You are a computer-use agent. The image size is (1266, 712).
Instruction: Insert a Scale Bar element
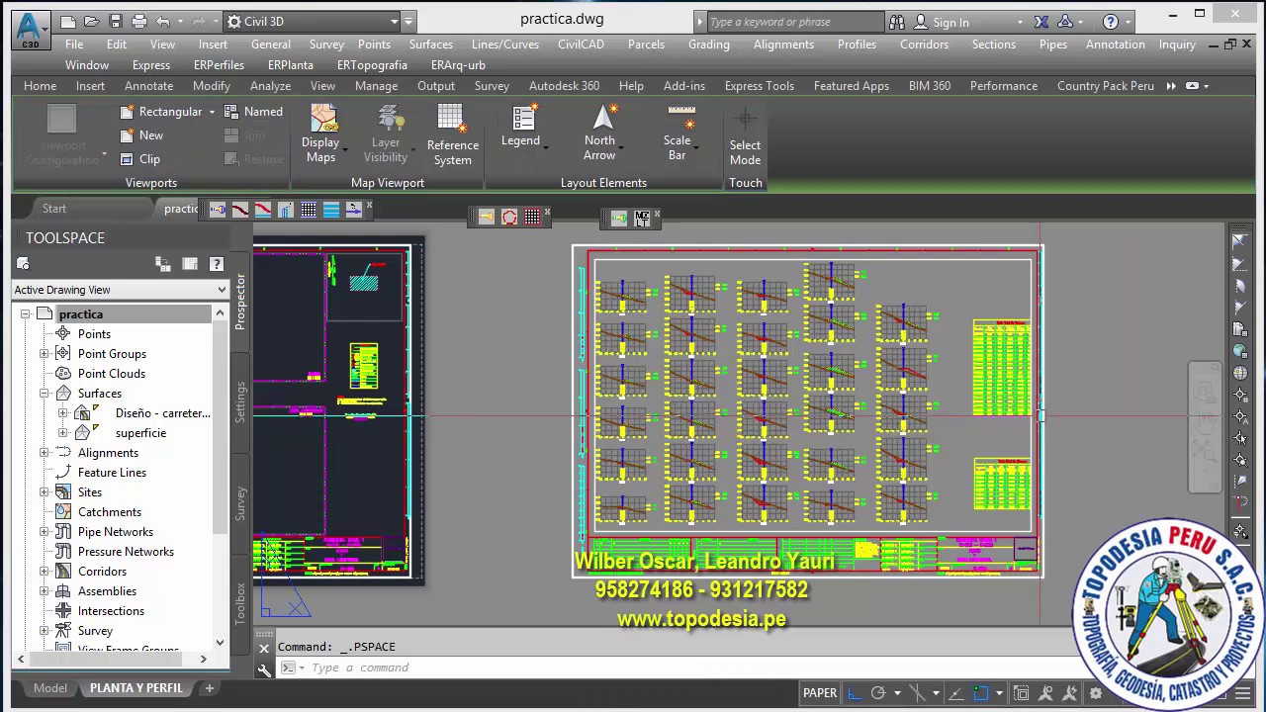[678, 133]
